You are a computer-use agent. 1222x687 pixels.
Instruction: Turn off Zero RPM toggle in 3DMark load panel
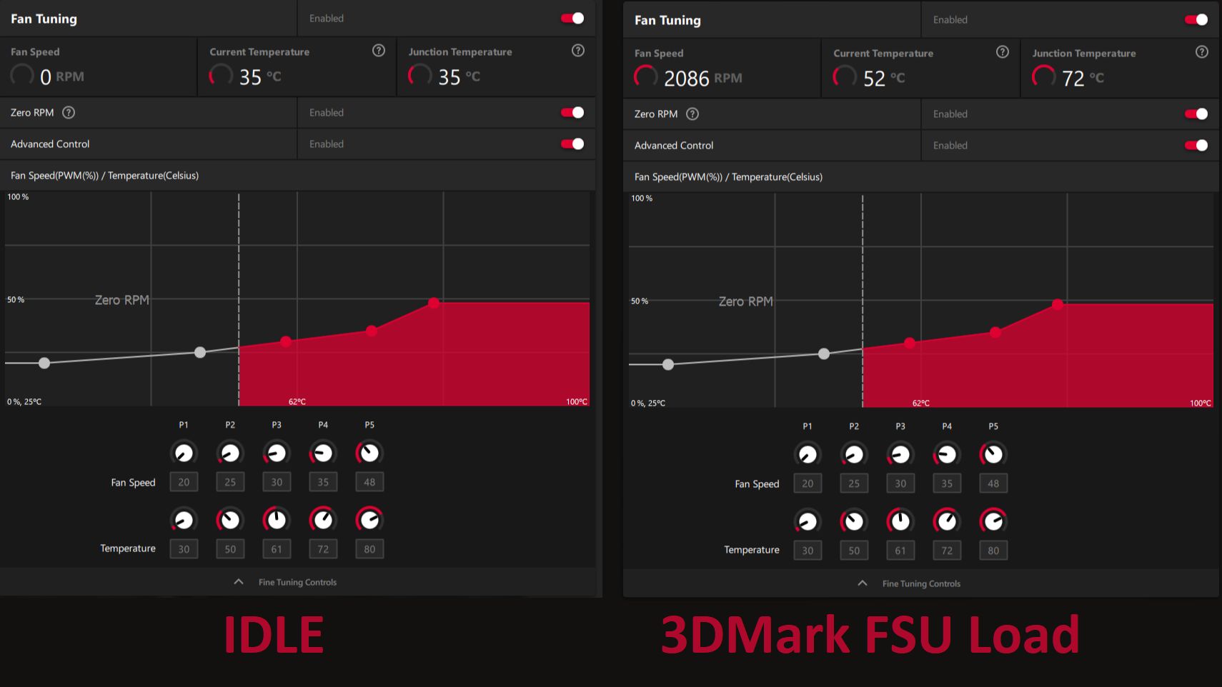(1196, 114)
